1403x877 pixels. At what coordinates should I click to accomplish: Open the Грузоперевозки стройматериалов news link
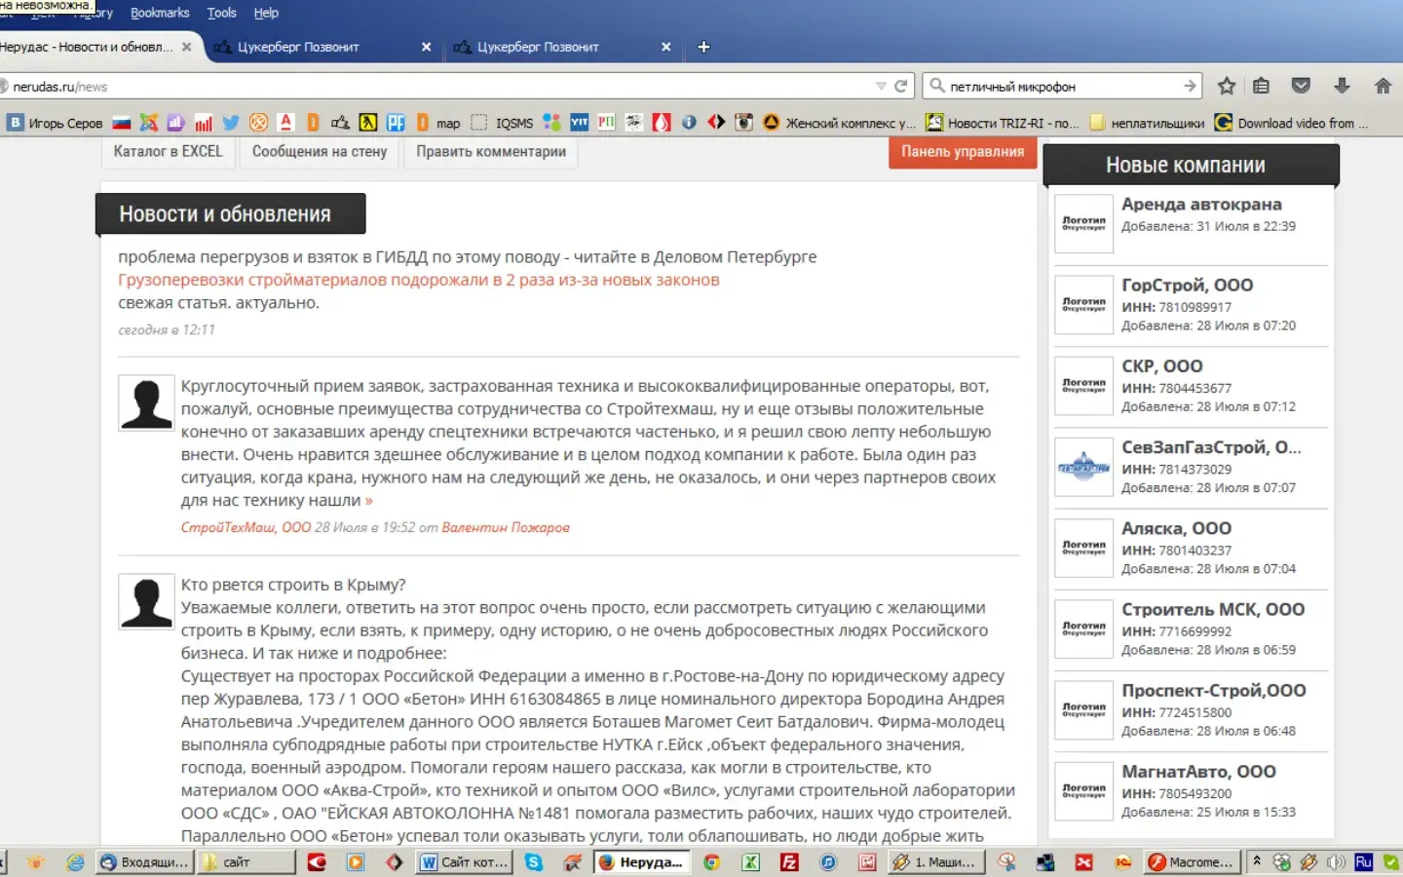point(418,280)
